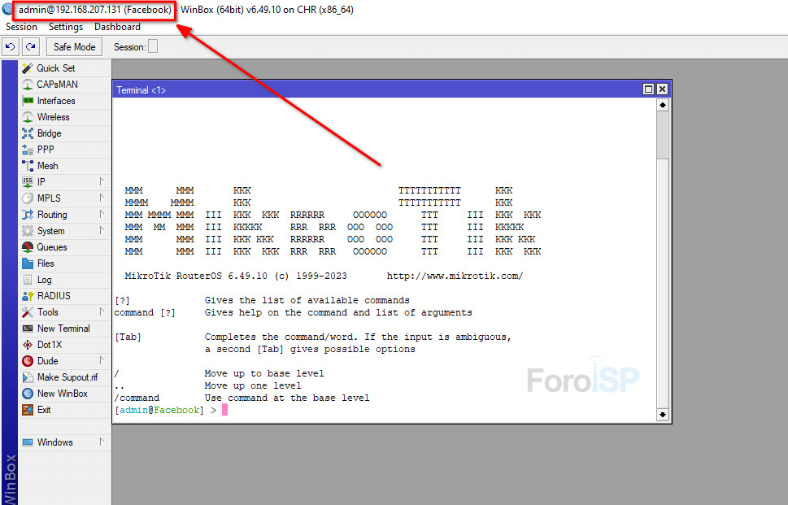This screenshot has width=788, height=505.
Task: Expand the Windows submenu arrow
Action: pyautogui.click(x=102, y=442)
